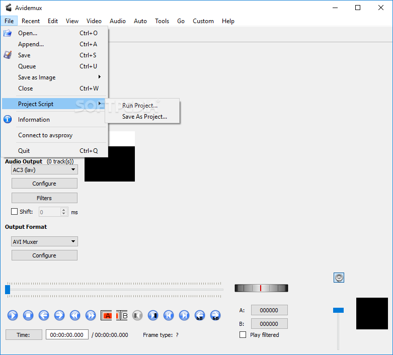393x355 pixels.
Task: Click the Open folder icon in File menu
Action: tap(8, 33)
